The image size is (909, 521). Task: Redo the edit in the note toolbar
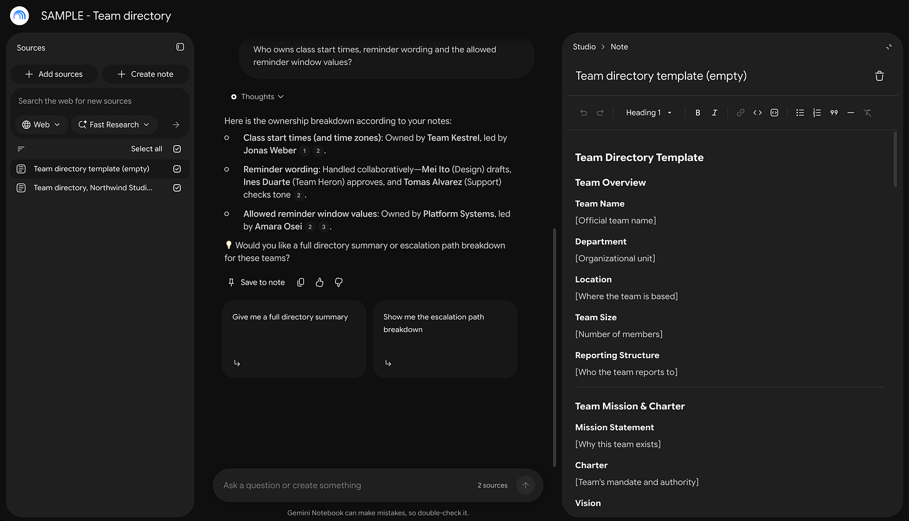[601, 113]
